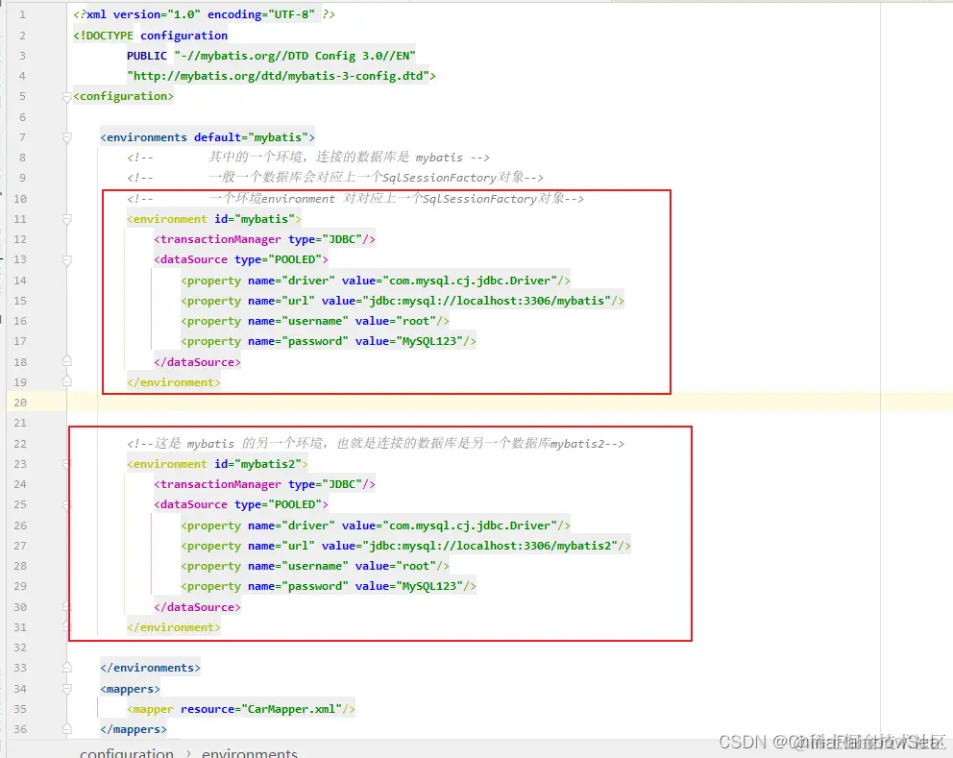Click the <environments default="mybatis"> tag

tap(208, 137)
